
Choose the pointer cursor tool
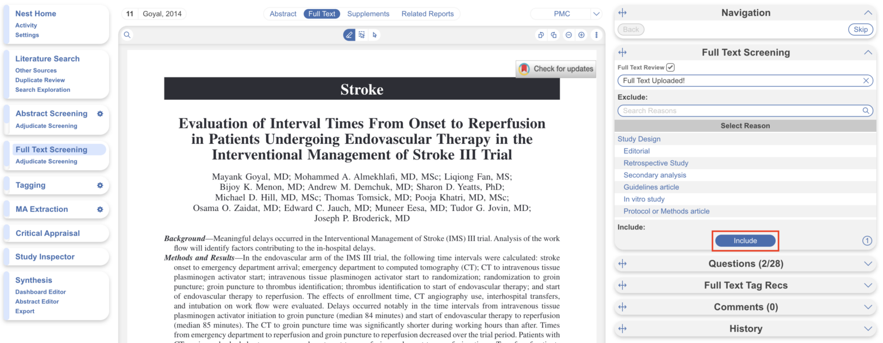point(374,35)
